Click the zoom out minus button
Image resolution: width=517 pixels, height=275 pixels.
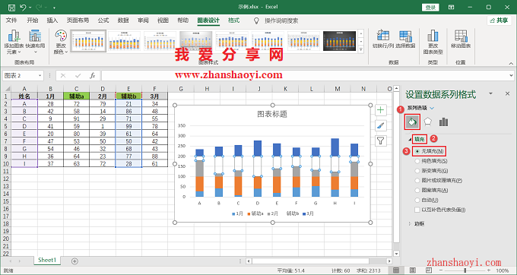[x=441, y=270]
